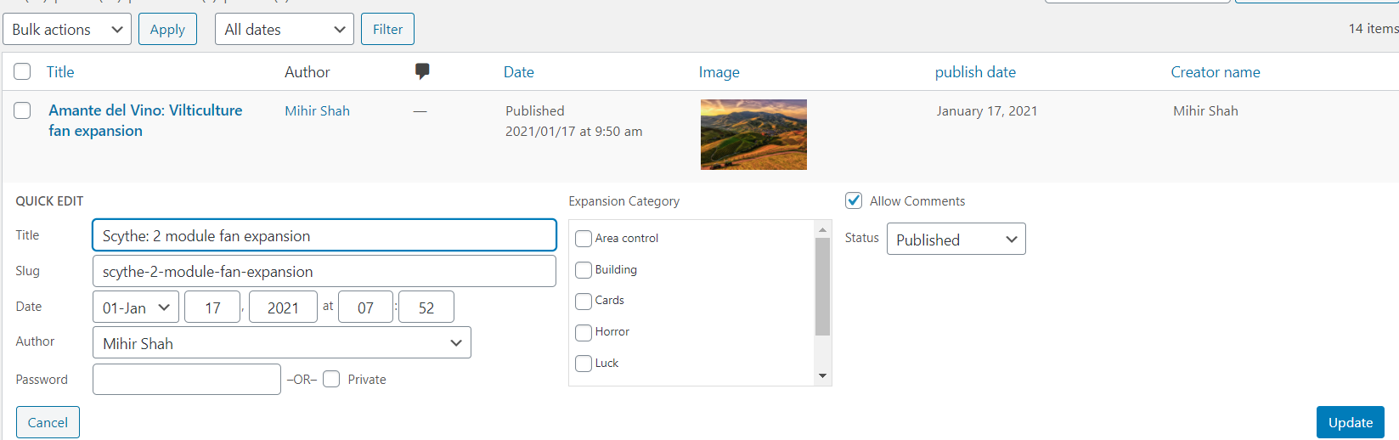
Task: Open the Status Published dropdown
Action: tap(956, 239)
